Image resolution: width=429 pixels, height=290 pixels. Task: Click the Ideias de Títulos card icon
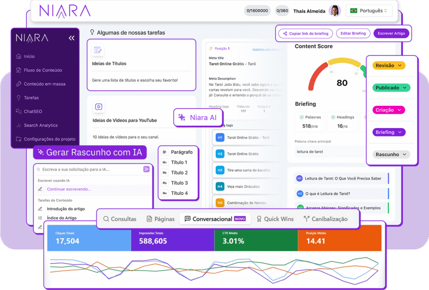click(98, 50)
